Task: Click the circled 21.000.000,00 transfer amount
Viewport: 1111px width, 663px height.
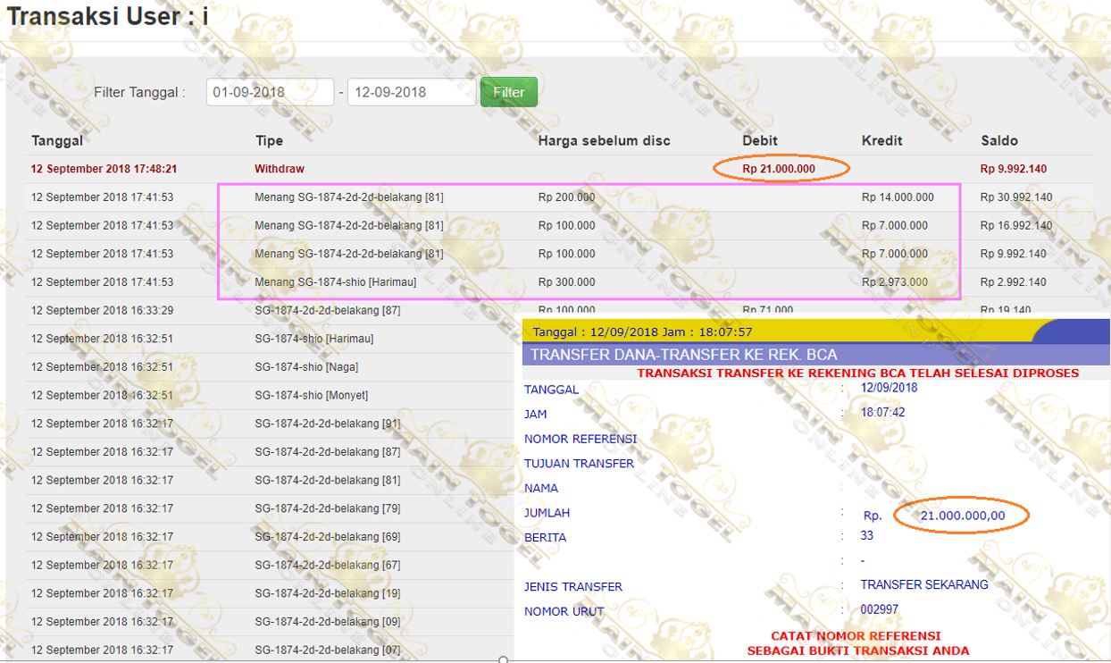Action: coord(962,516)
